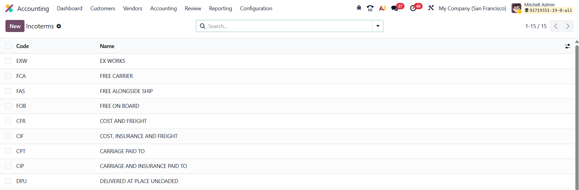Open the conversations messages icon

395,8
